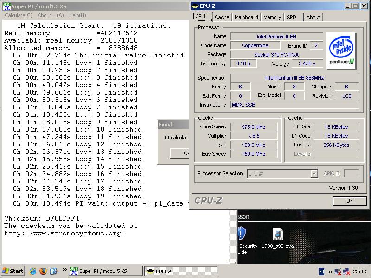
Task: Click the Socket 370 FC-PGA package value
Action: point(276,55)
